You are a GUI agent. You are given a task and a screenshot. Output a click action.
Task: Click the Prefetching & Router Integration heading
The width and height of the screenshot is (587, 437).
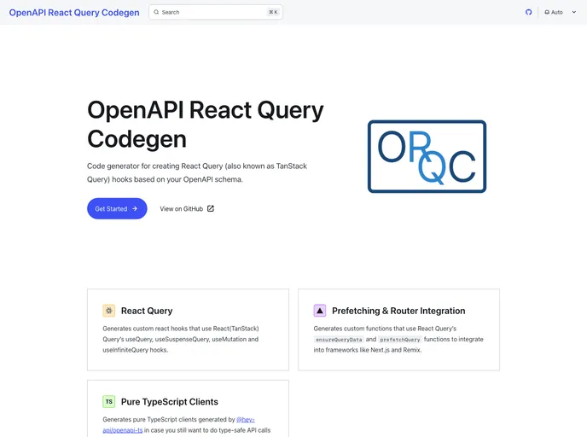(x=398, y=311)
